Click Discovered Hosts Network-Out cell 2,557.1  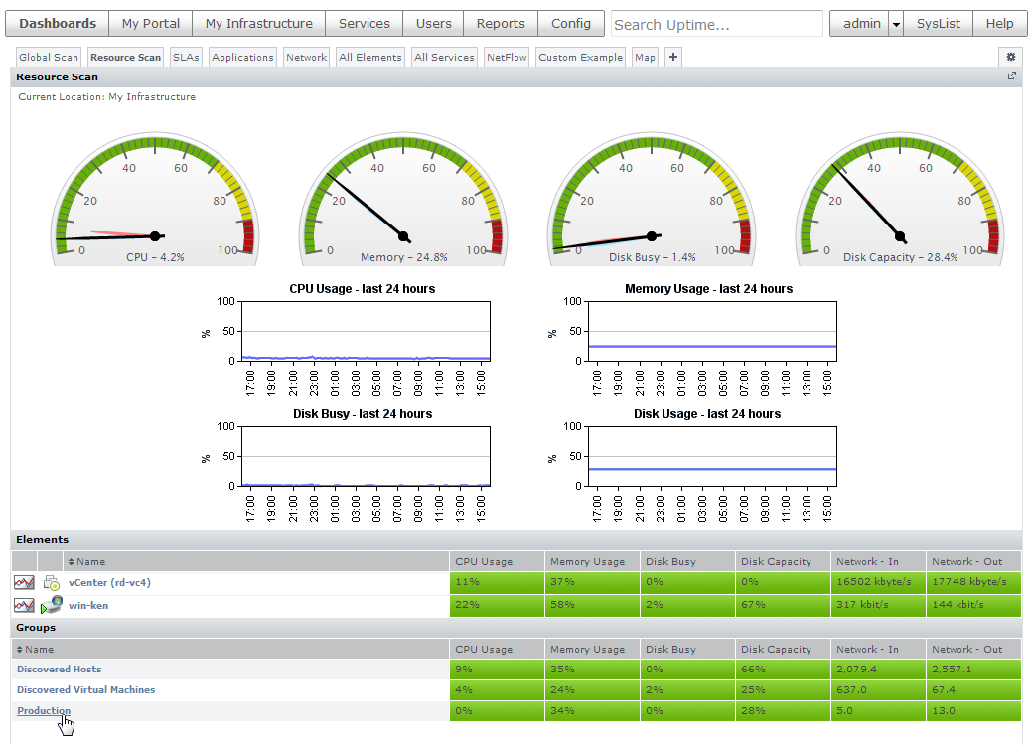click(x=973, y=670)
